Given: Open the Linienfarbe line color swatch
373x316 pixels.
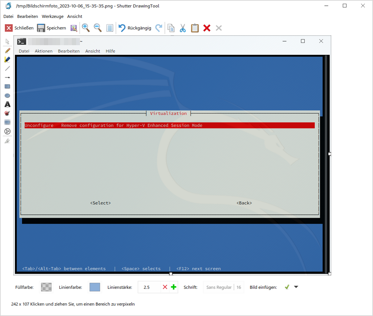Looking at the screenshot, I should (x=95, y=287).
